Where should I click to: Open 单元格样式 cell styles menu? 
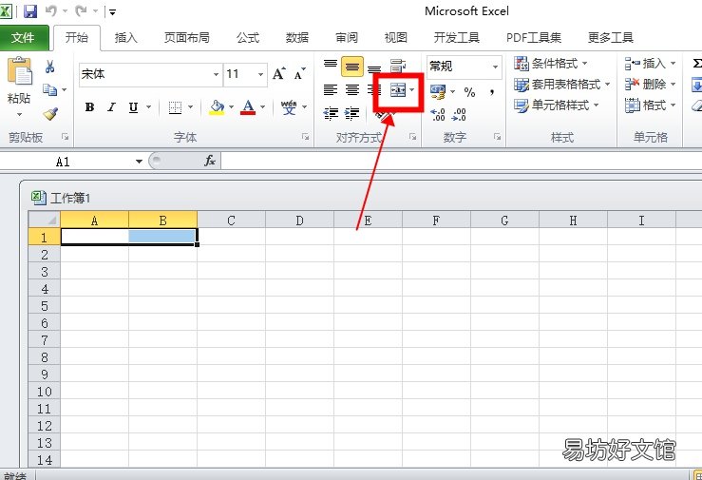[557, 106]
